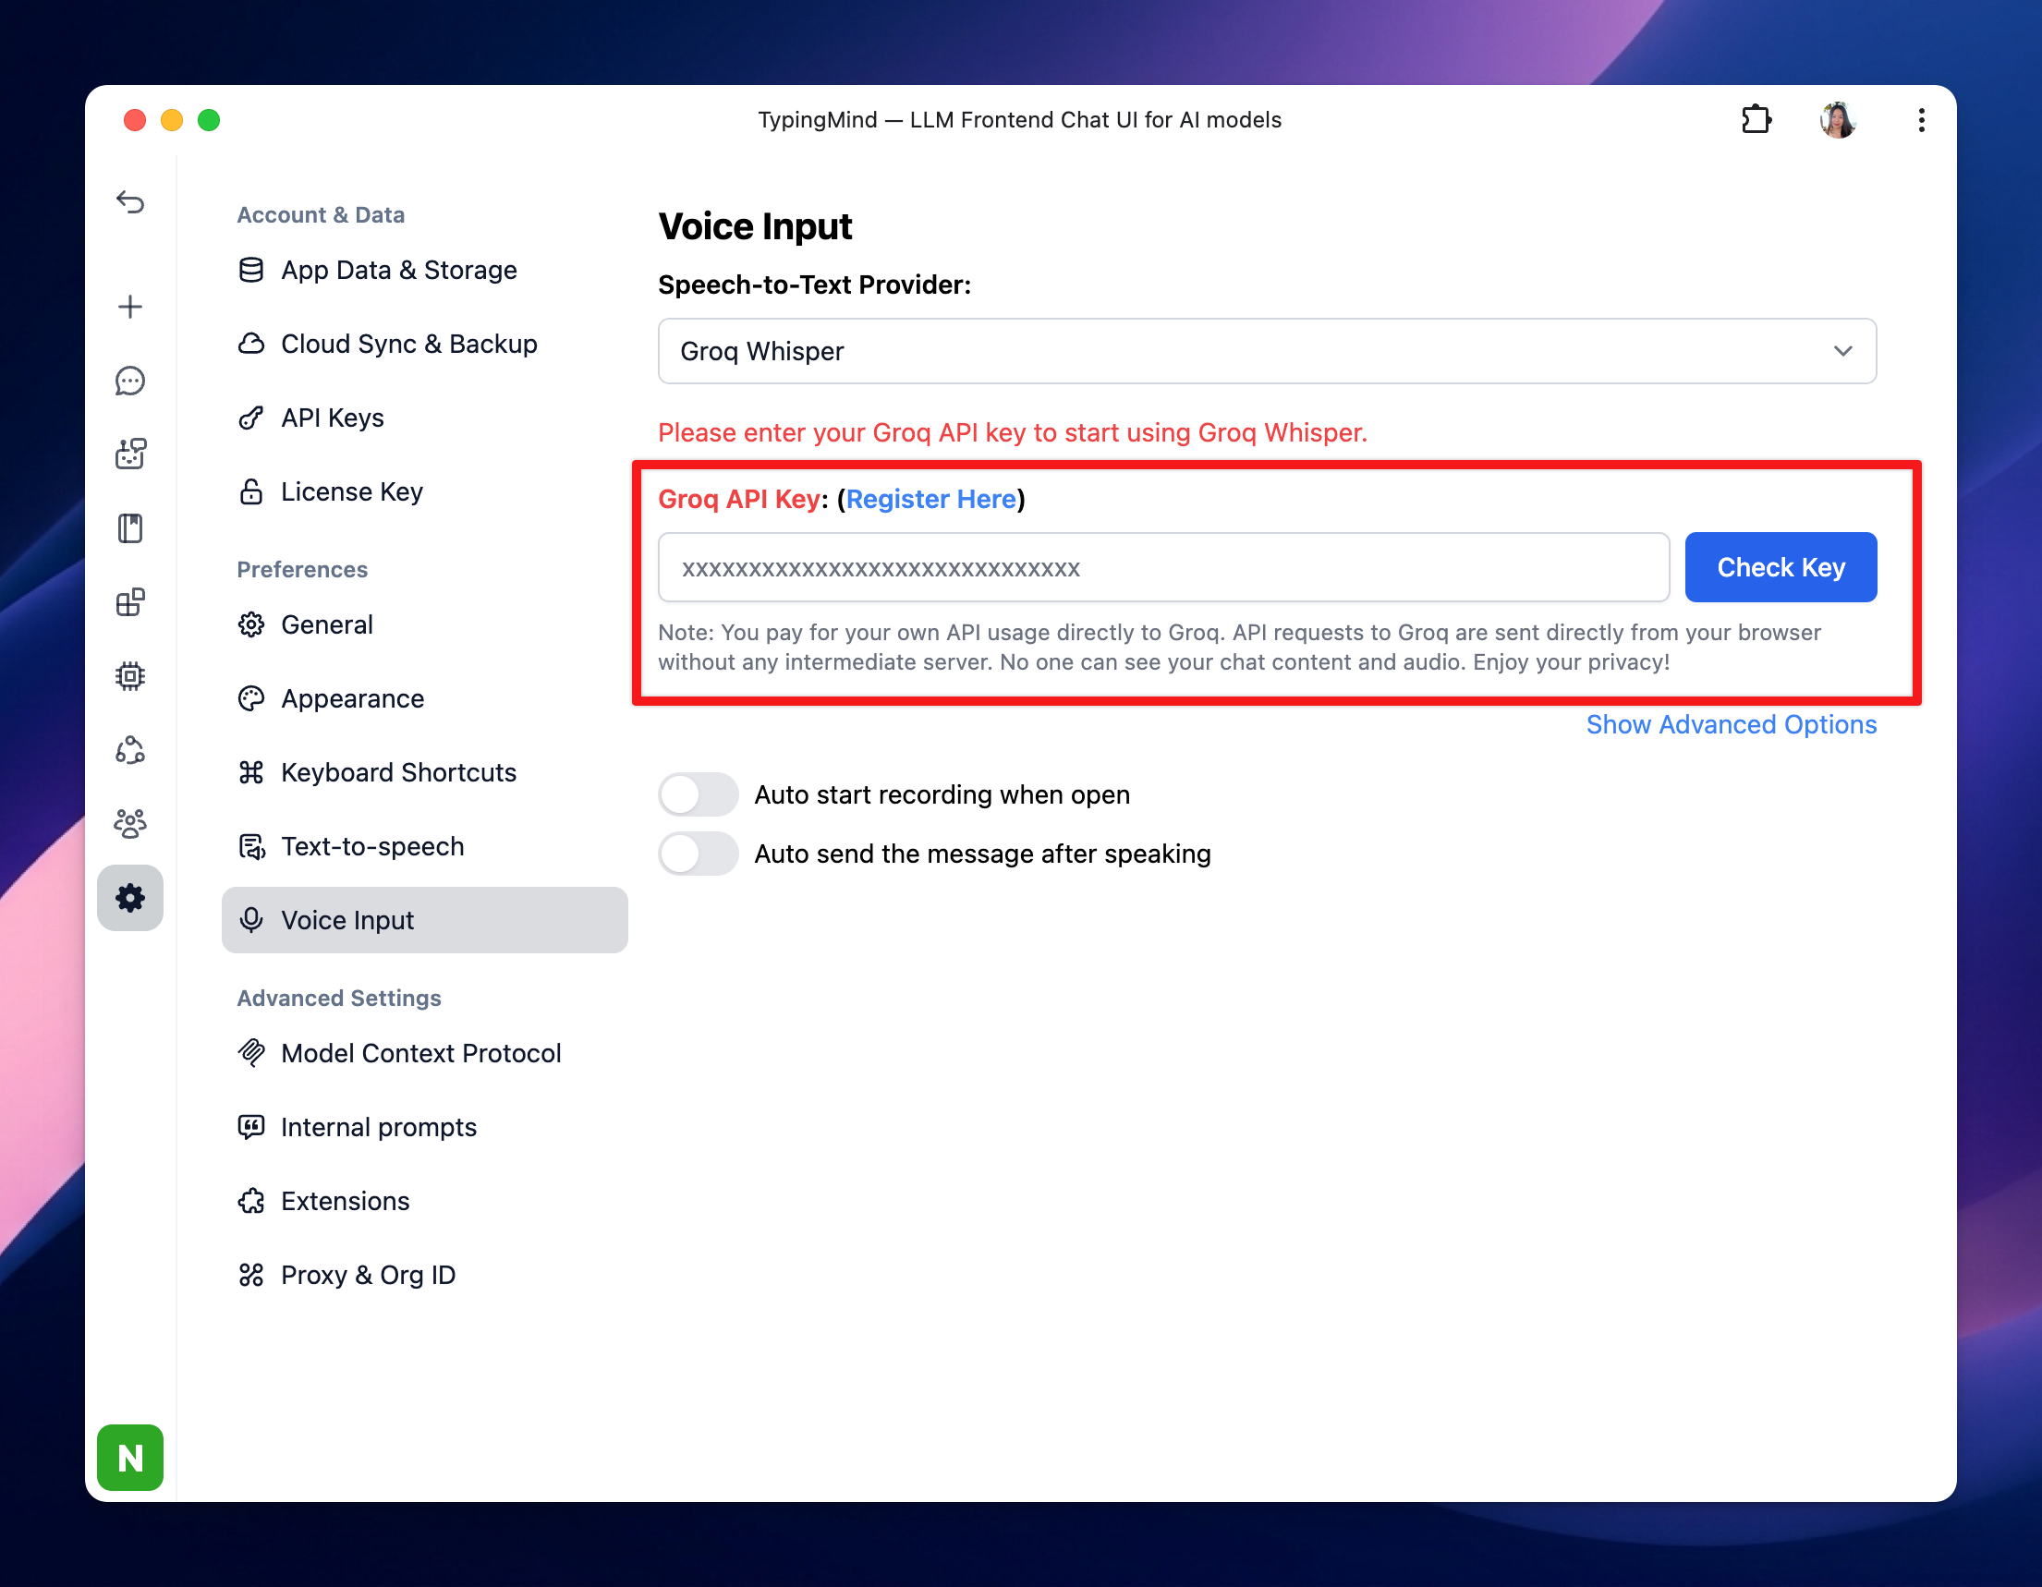
Task: Click the database icon beside App Data & Storage
Action: click(x=251, y=270)
